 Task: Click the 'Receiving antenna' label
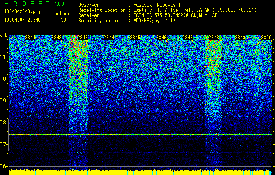pos(101,21)
